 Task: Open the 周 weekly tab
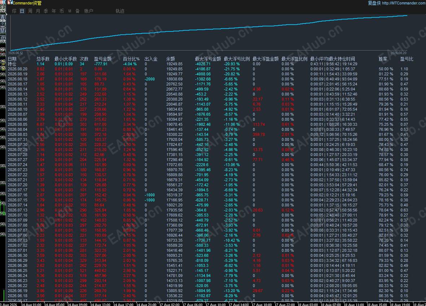(30, 11)
